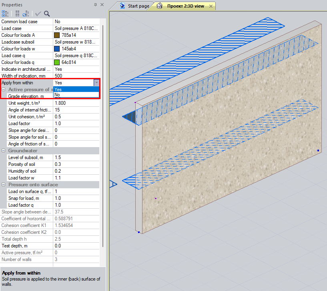Click the Level of subsoil value field
The image size is (327, 291).
pos(76,157)
